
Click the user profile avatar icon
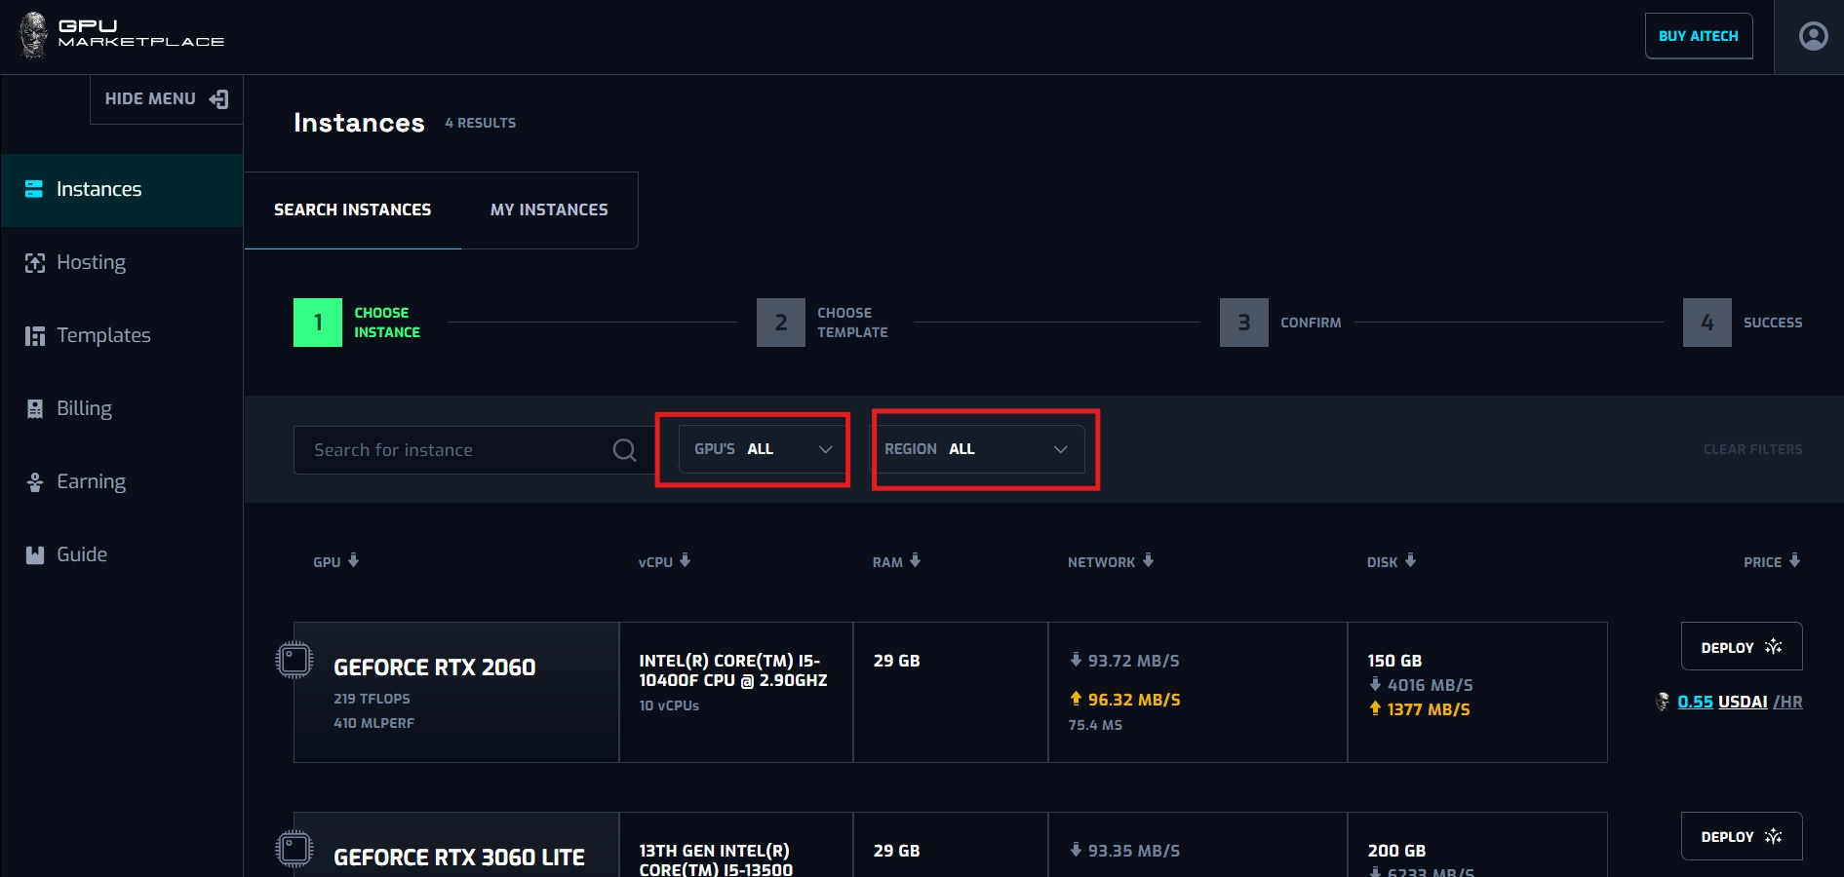coord(1813,37)
